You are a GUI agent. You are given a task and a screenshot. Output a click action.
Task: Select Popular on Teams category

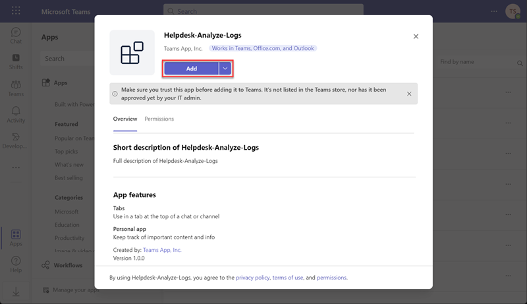tap(74, 138)
